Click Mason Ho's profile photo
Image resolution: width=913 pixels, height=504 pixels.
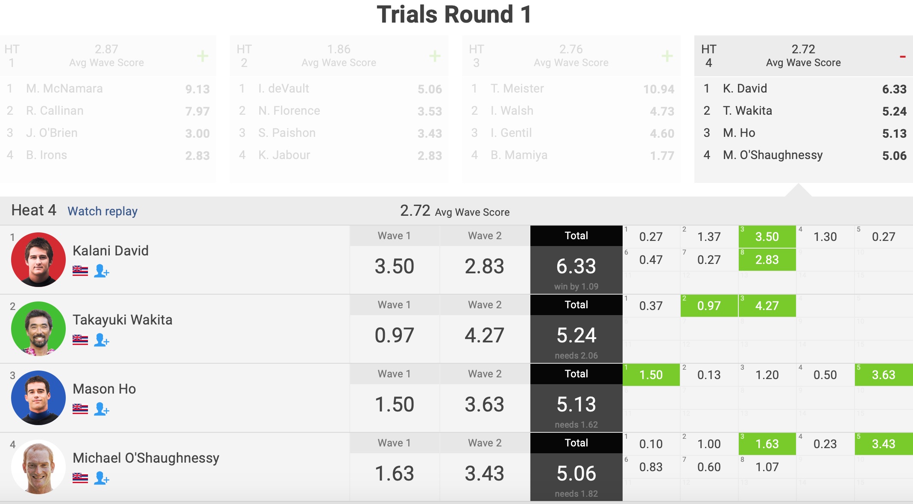tap(38, 397)
